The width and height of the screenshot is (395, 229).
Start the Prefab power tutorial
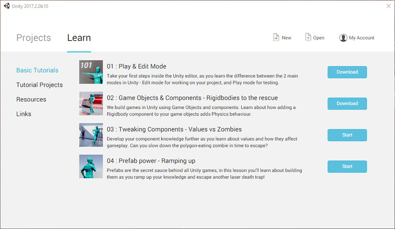coord(347,166)
